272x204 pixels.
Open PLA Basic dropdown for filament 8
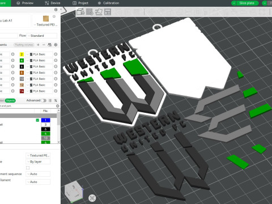(39, 73)
